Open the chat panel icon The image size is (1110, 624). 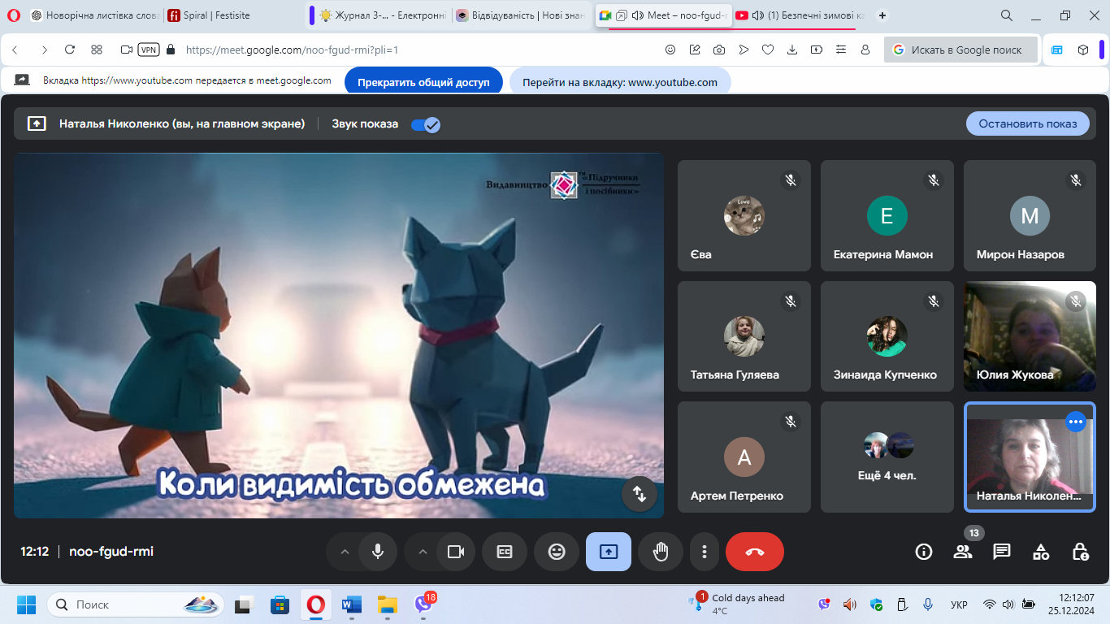[1002, 552]
